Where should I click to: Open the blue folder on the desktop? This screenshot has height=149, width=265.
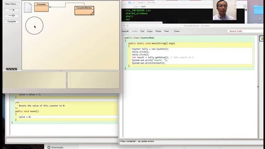[258, 10]
